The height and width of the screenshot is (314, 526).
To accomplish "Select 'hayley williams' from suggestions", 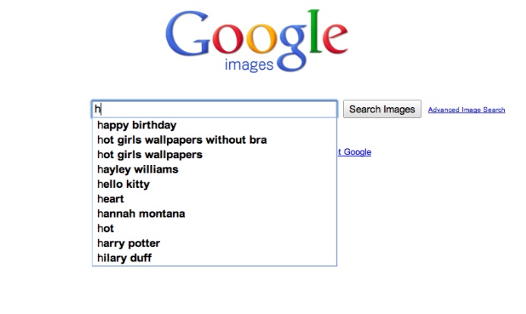I will [x=137, y=170].
